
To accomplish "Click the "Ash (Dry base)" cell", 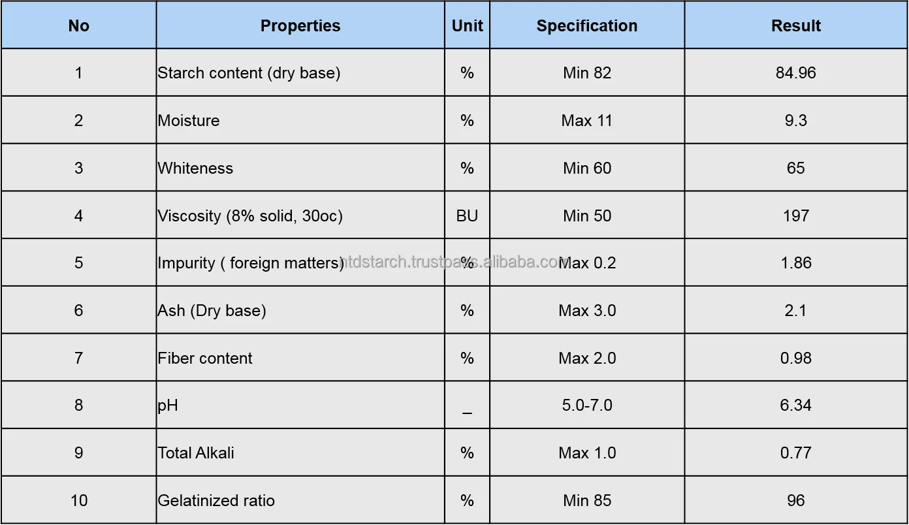I will tap(212, 310).
